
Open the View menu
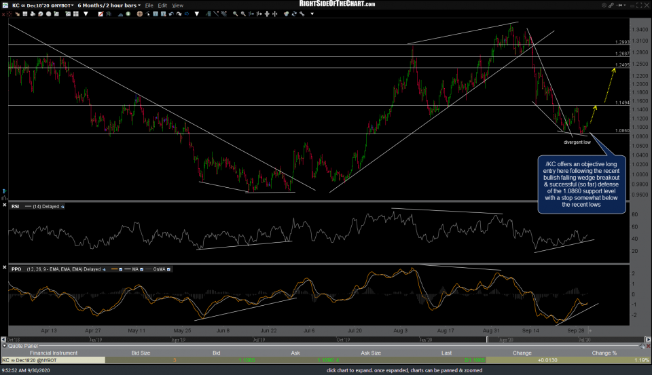pyautogui.click(x=177, y=5)
